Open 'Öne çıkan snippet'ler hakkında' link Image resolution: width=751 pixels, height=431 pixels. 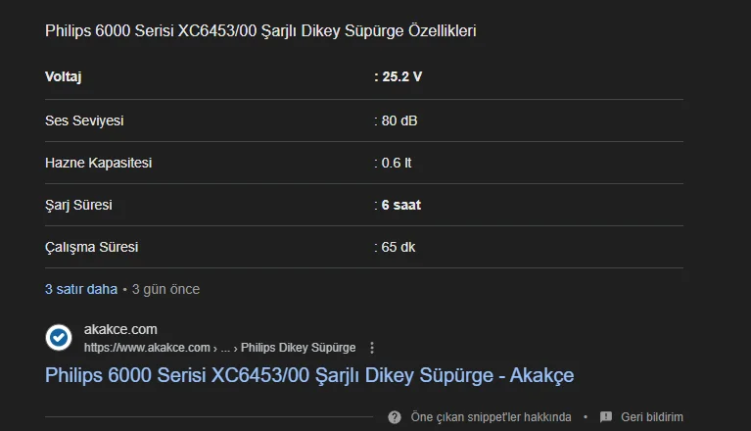(491, 416)
